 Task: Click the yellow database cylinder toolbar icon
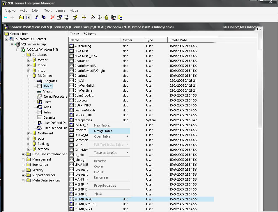point(107,17)
